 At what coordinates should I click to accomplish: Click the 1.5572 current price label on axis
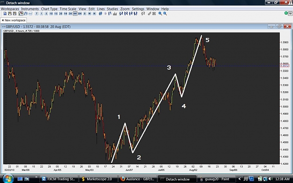coord(285,66)
